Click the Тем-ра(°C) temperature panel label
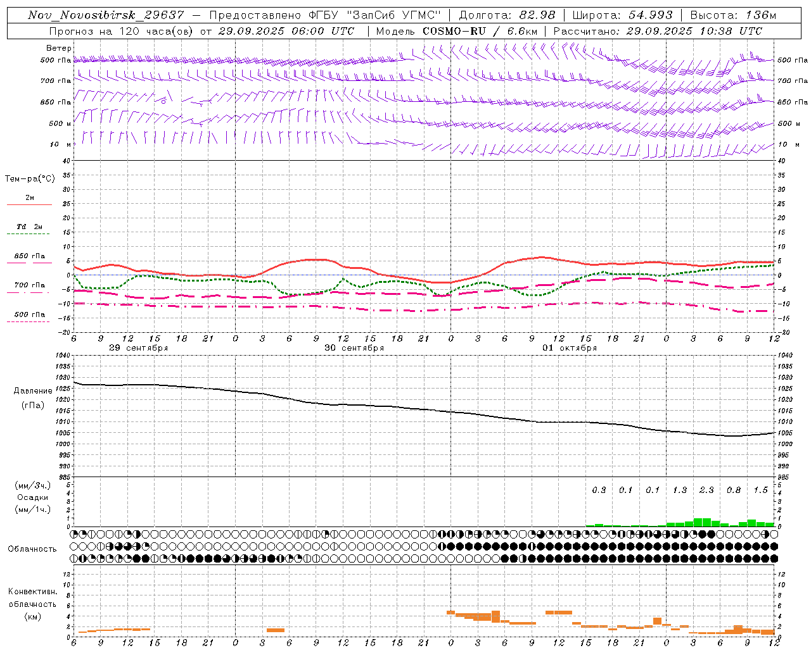 coord(30,178)
